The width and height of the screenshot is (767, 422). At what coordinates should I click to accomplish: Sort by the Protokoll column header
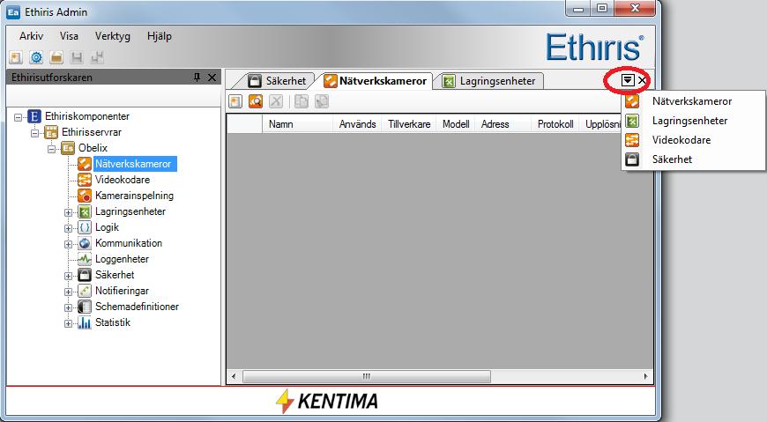pyautogui.click(x=555, y=124)
